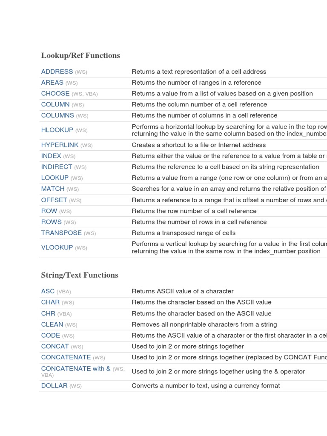The width and height of the screenshot is (327, 436).
Task: Click the DOLLAR function link
Action: pyautogui.click(x=54, y=386)
